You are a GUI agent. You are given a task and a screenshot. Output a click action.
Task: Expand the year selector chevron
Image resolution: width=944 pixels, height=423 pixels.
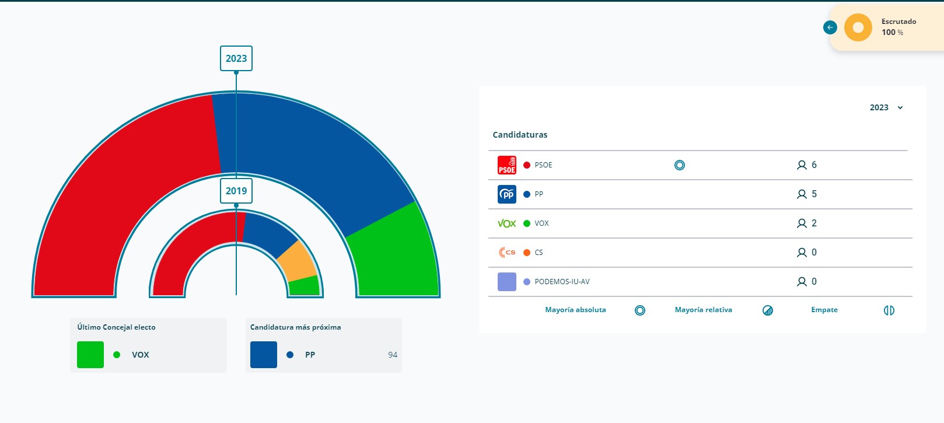pyautogui.click(x=900, y=108)
